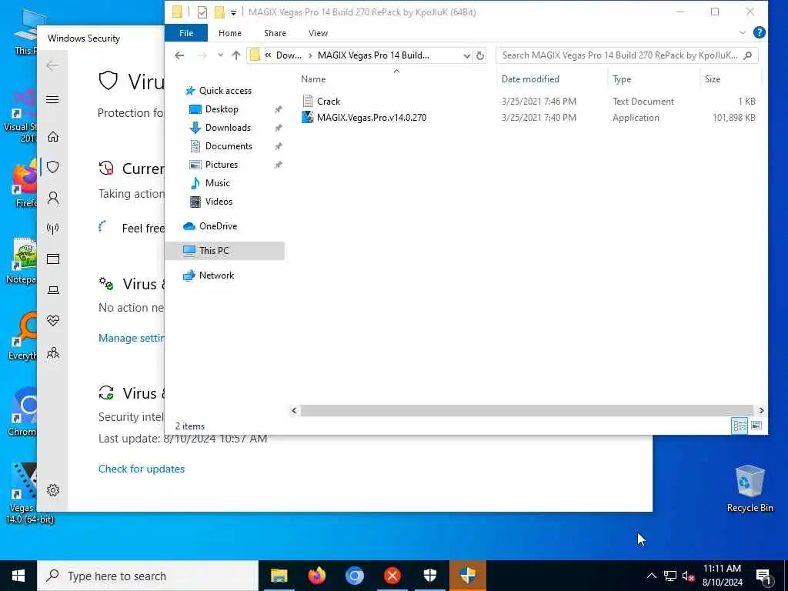Open address bar previous locations dropdown
The height and width of the screenshot is (591, 788).
coord(467,55)
